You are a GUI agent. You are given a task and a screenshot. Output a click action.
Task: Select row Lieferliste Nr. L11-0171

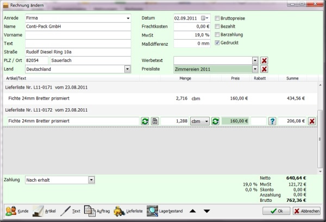(160, 87)
